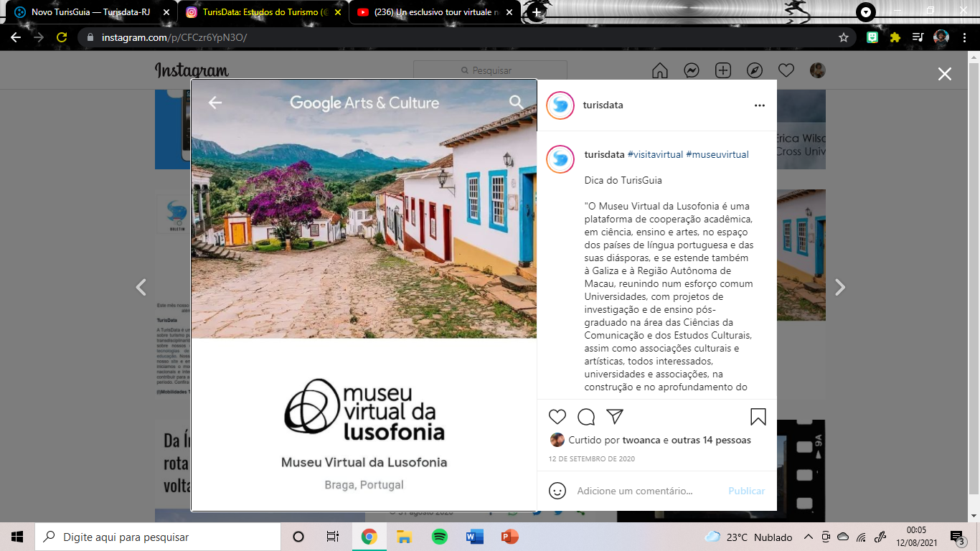This screenshot has height=551, width=980.
Task: Open the Chrome extensions puzzle icon
Action: 895,37
